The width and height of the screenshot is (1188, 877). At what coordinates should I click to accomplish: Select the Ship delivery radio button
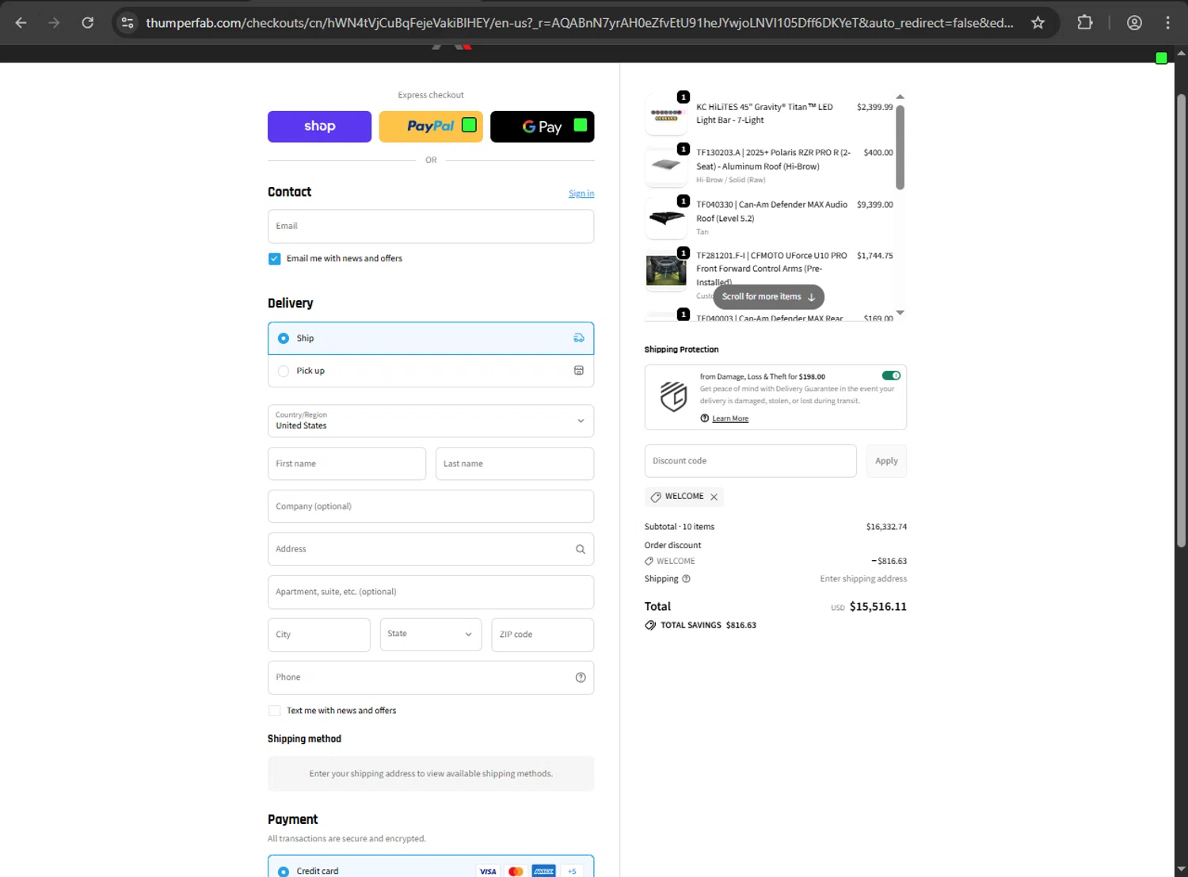tap(284, 338)
